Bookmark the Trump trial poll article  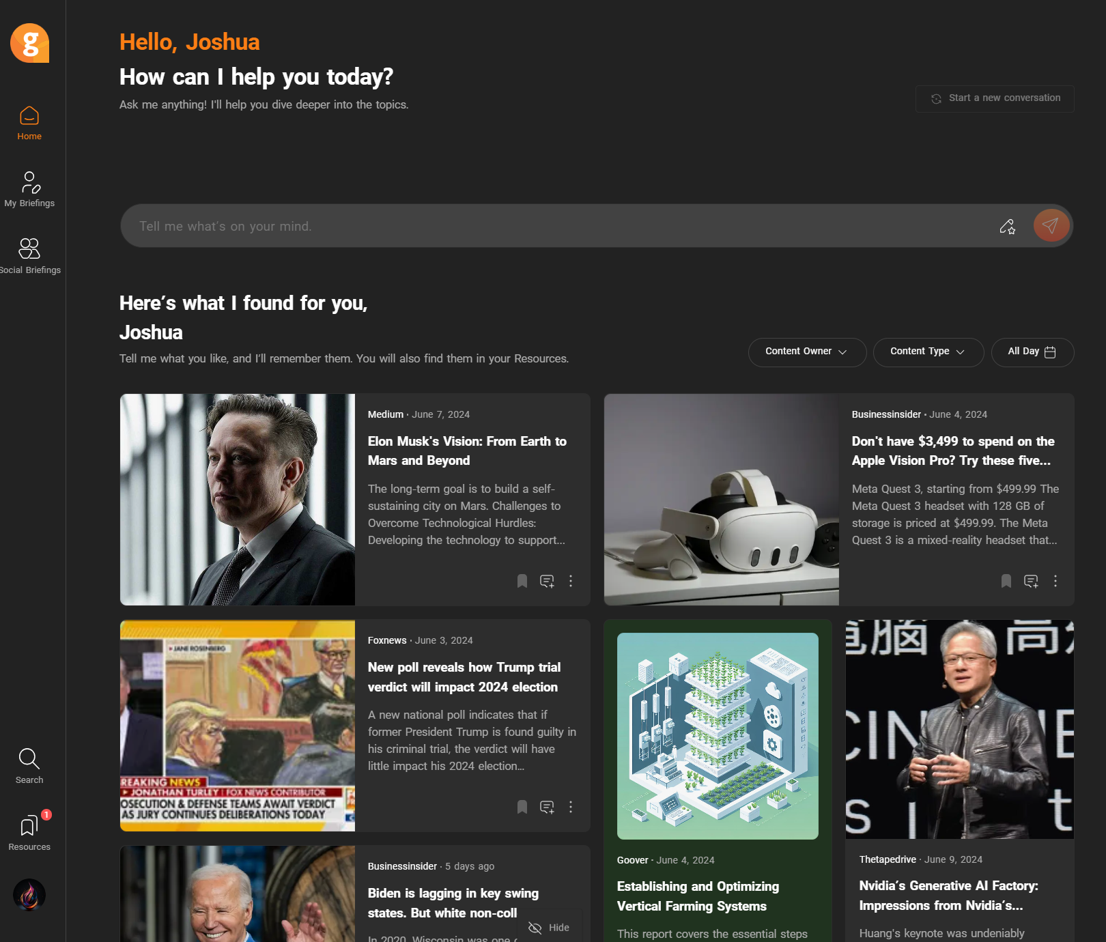(522, 807)
